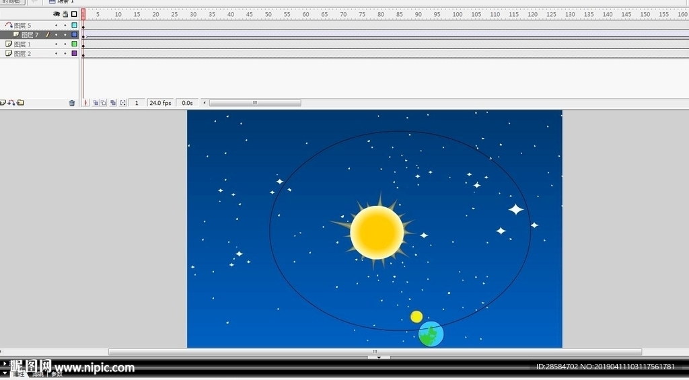689x380 pixels.
Task: Toggle visibility dot for 图层 5
Action: pyautogui.click(x=57, y=26)
